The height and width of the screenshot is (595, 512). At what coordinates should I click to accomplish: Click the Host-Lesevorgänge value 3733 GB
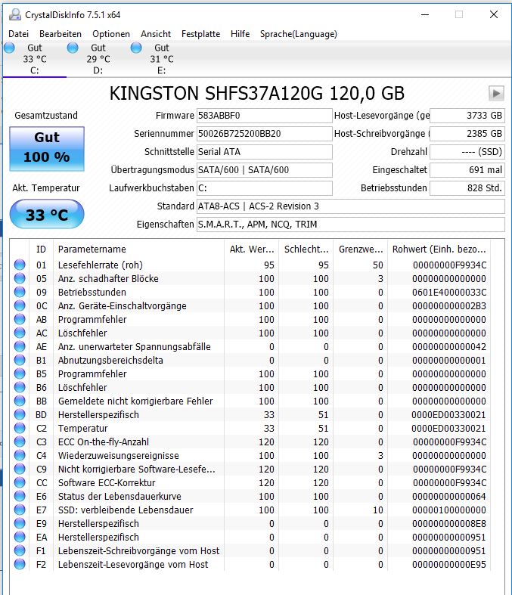click(467, 116)
